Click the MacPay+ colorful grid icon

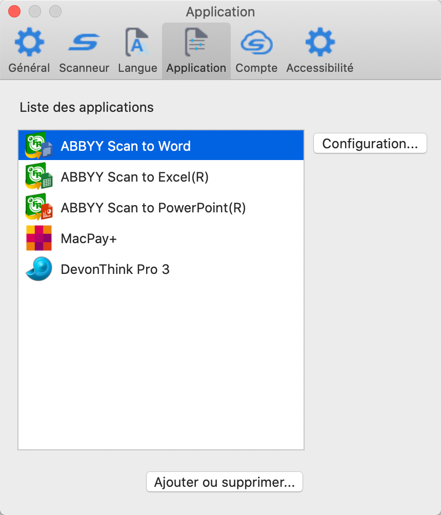click(39, 238)
